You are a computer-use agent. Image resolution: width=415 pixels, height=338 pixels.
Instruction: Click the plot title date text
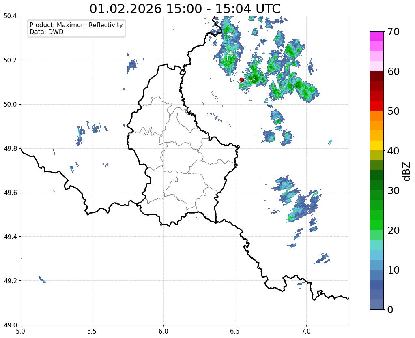coord(185,9)
